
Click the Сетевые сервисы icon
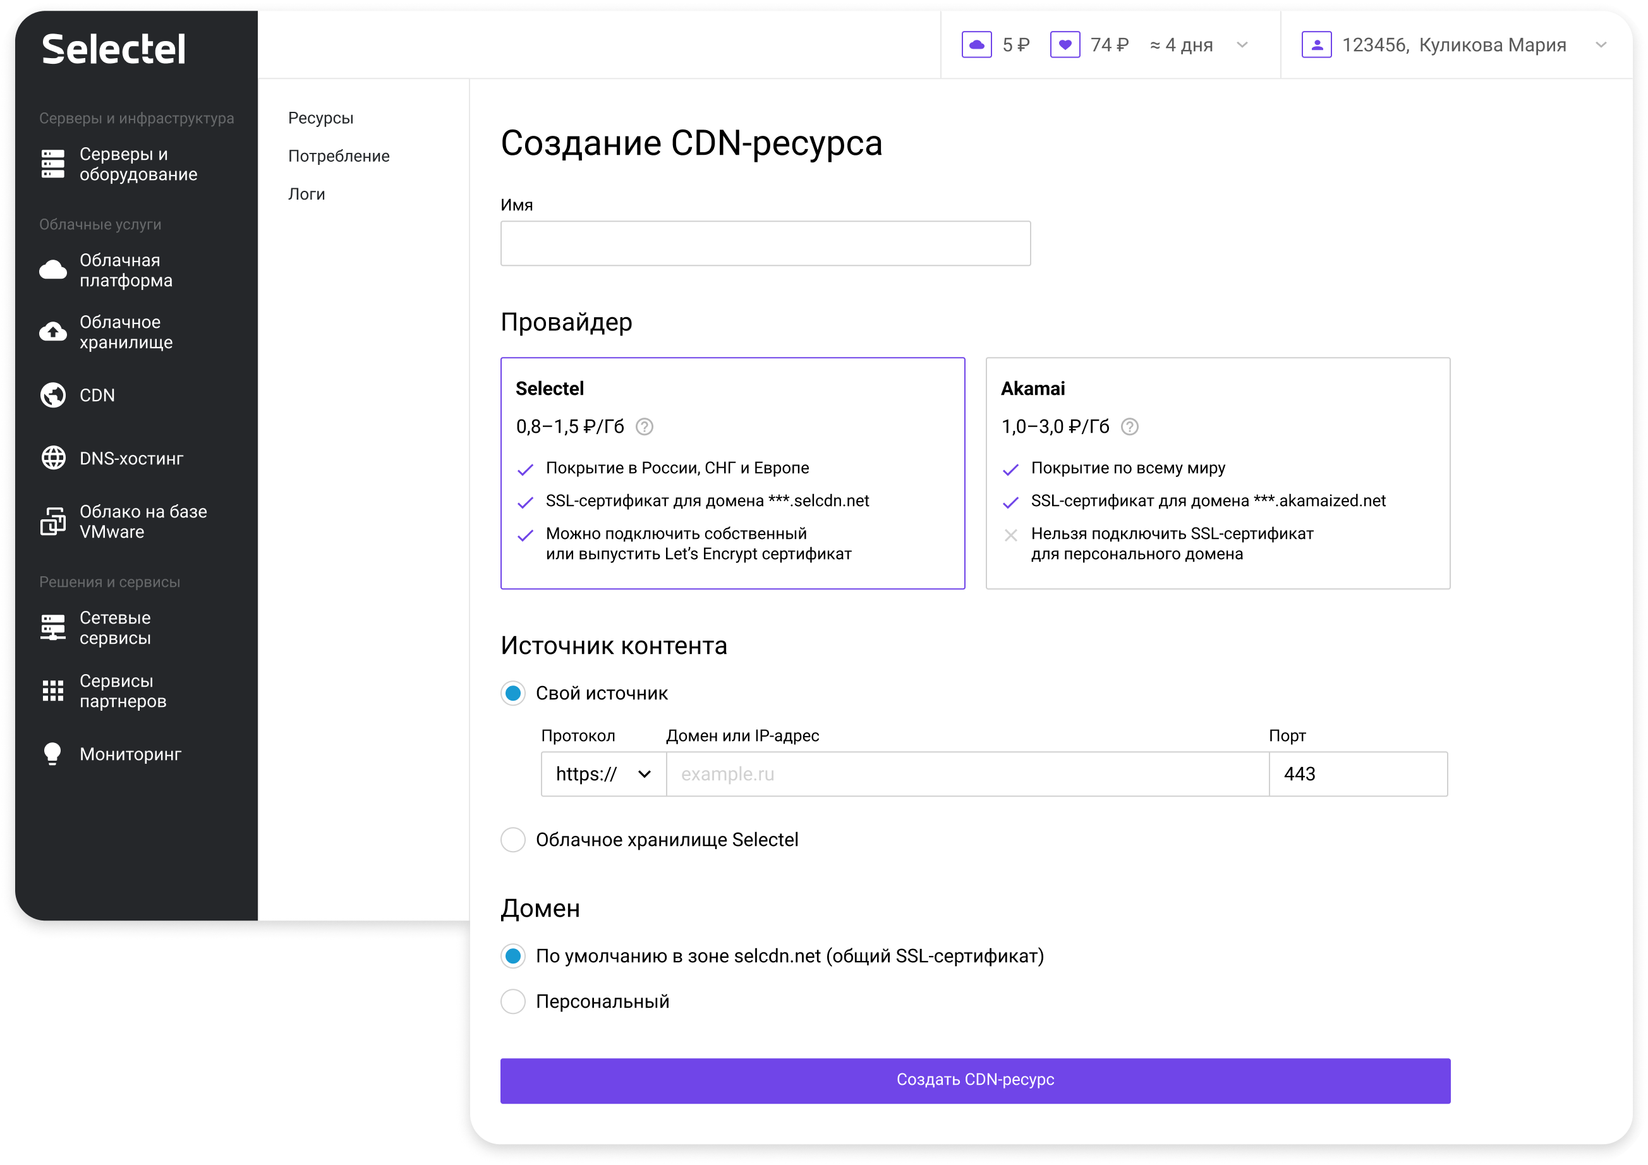coord(53,627)
